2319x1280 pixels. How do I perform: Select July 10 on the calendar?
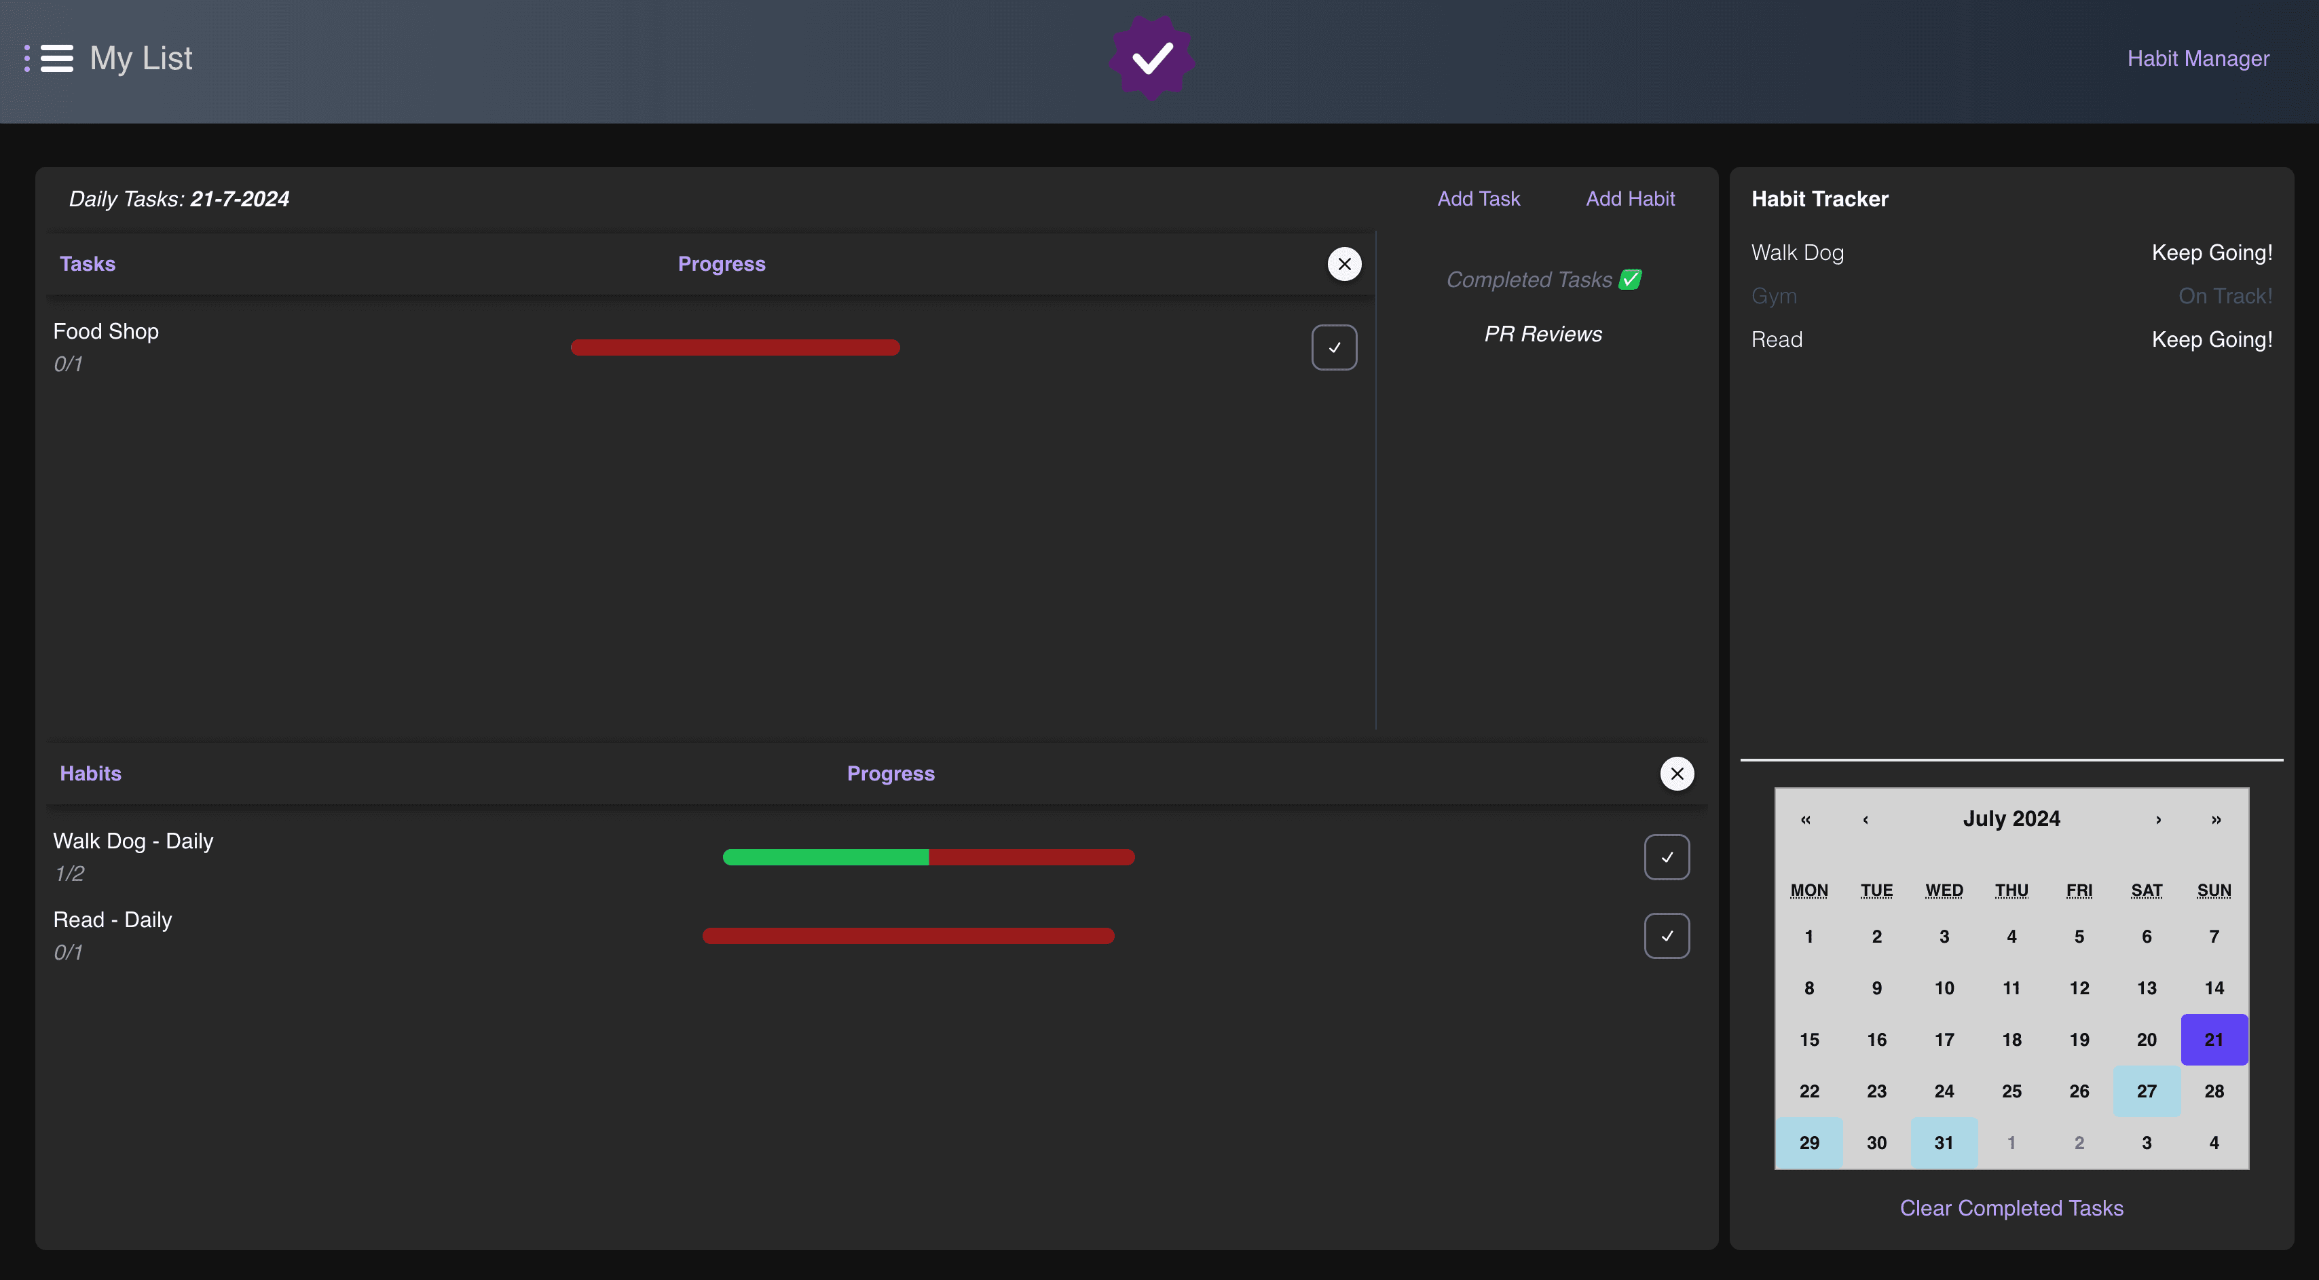(x=1944, y=988)
